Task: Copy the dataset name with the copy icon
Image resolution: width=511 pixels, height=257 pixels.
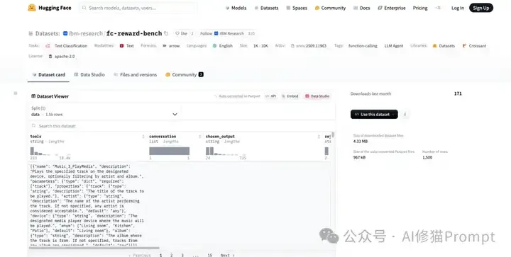Action: (166, 33)
